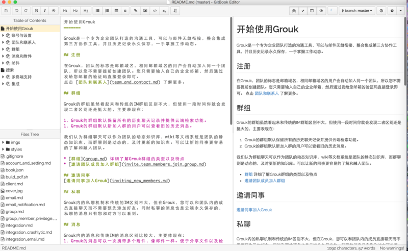Insert a level 2 heading (H2)

75,11
